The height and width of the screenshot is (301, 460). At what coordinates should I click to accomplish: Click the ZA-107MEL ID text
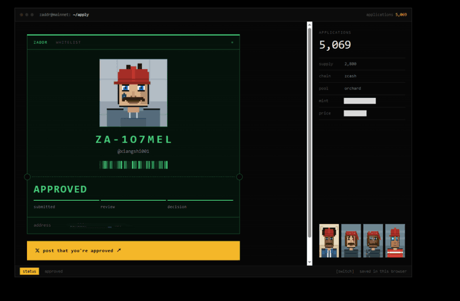coord(133,139)
